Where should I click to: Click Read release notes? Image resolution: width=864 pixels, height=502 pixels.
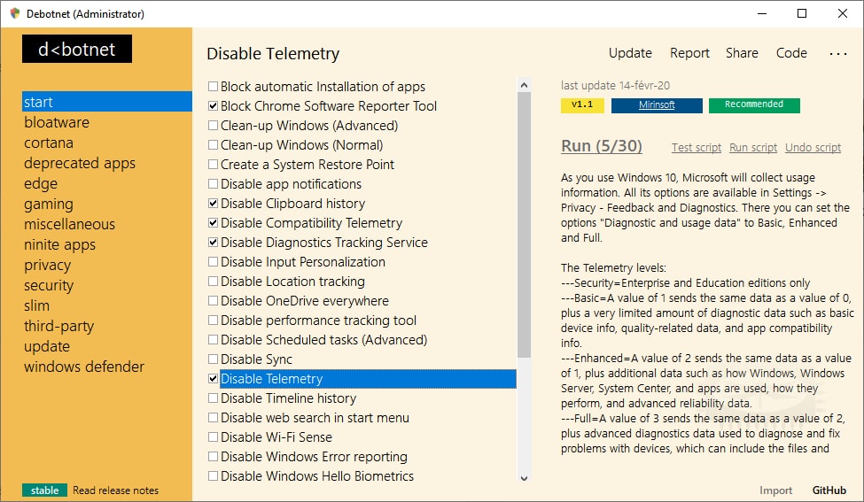(x=116, y=490)
